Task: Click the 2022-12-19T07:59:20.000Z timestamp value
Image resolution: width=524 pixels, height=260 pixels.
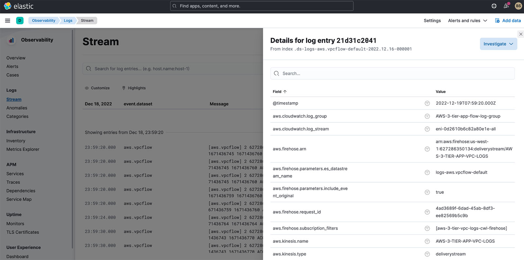Action: click(465, 103)
